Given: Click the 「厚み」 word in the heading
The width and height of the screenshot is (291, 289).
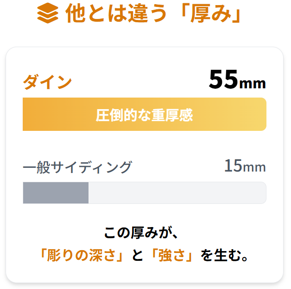Looking at the screenshot, I should (210, 13).
